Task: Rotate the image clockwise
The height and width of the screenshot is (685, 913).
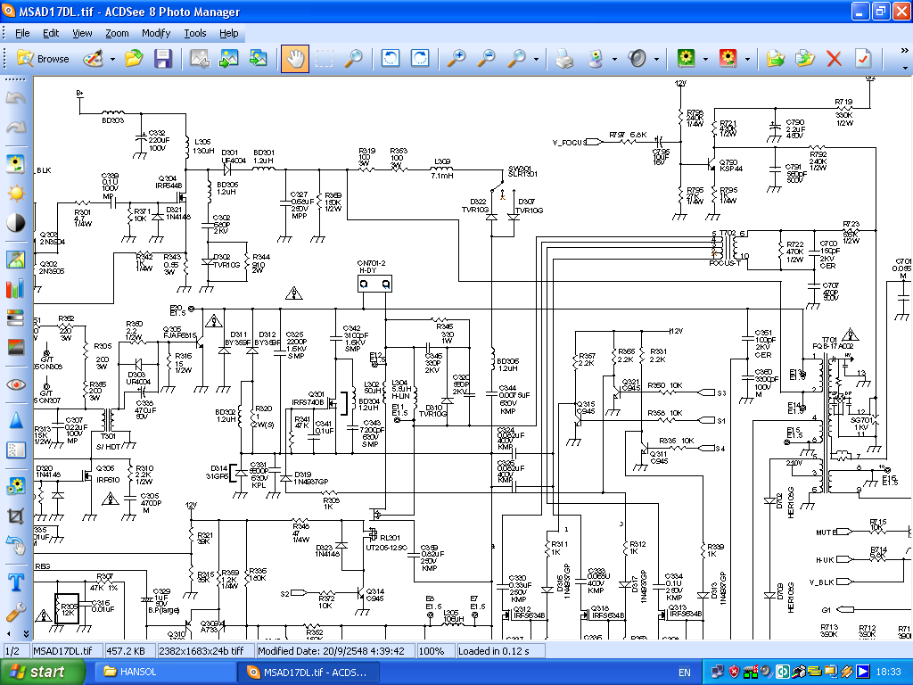Action: pos(420,59)
